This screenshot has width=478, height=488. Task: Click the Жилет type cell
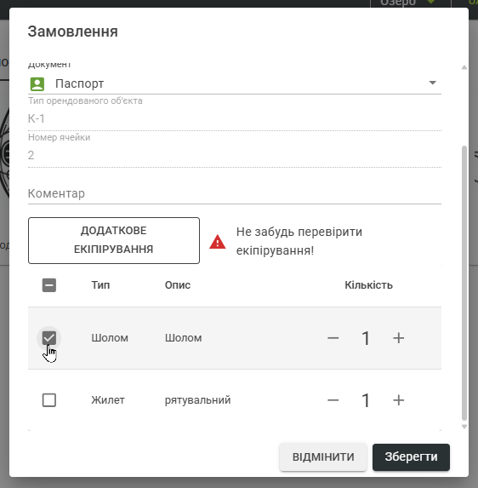click(108, 400)
